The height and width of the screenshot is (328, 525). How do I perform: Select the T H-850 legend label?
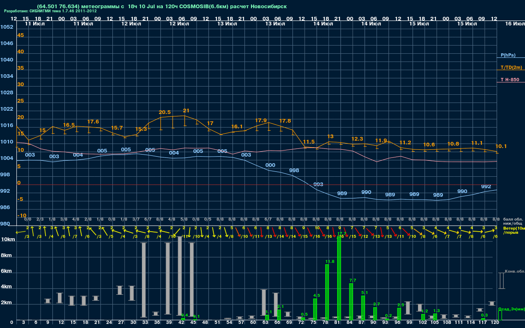(509, 80)
